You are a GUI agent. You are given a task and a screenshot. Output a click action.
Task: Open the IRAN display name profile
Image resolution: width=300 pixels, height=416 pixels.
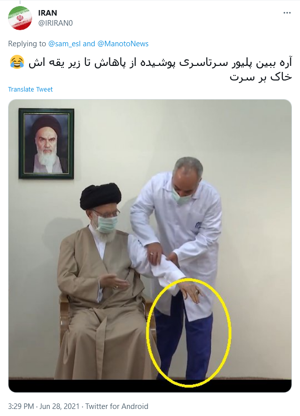[x=48, y=13]
